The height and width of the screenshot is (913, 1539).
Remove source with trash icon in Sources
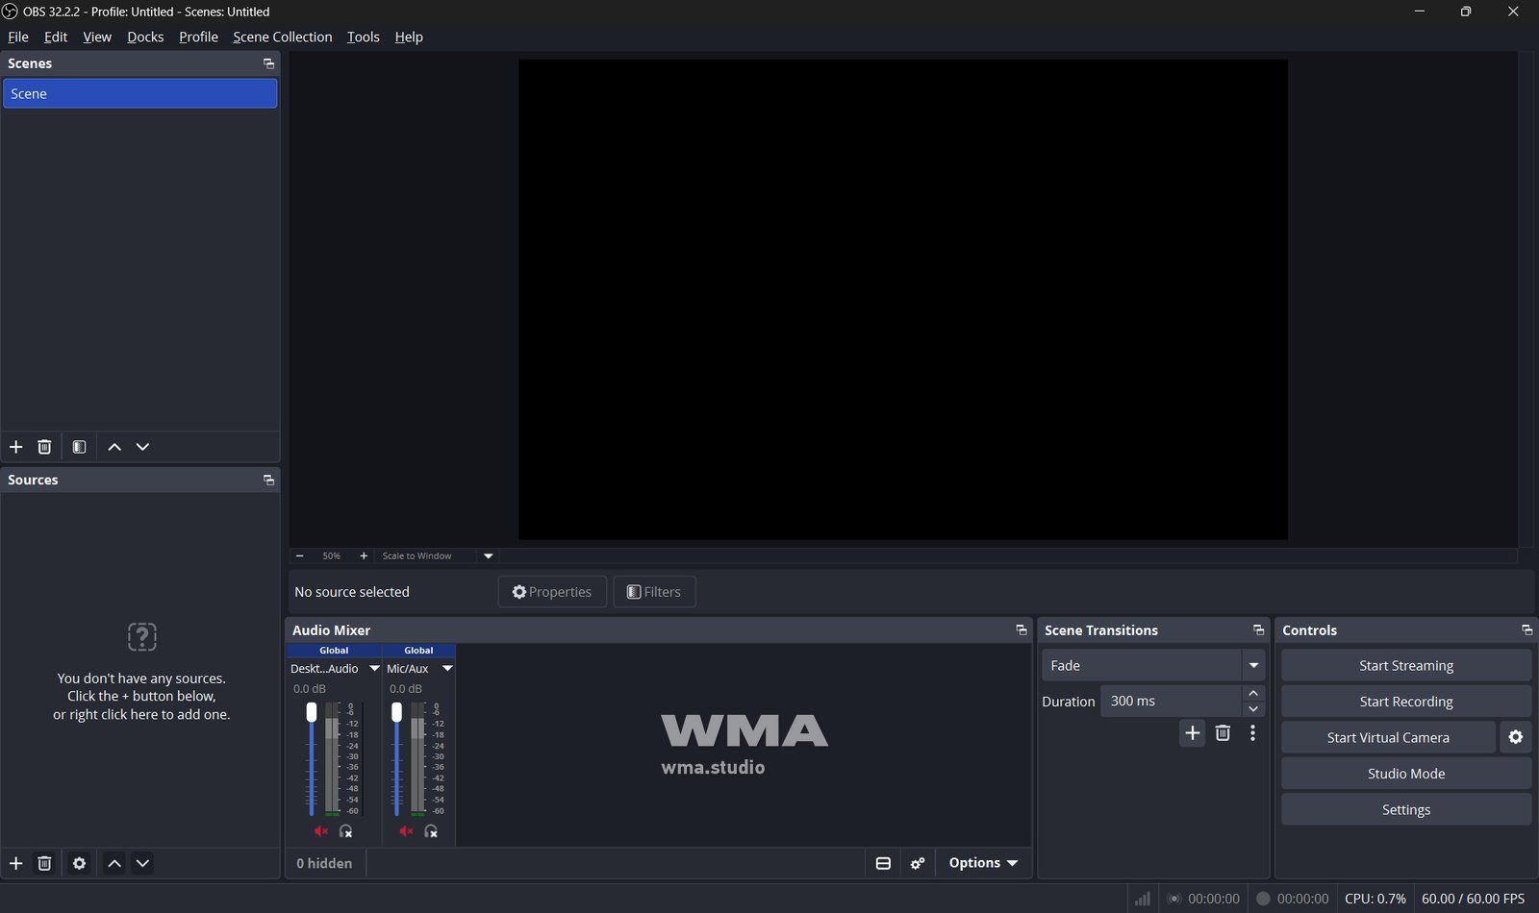[44, 863]
